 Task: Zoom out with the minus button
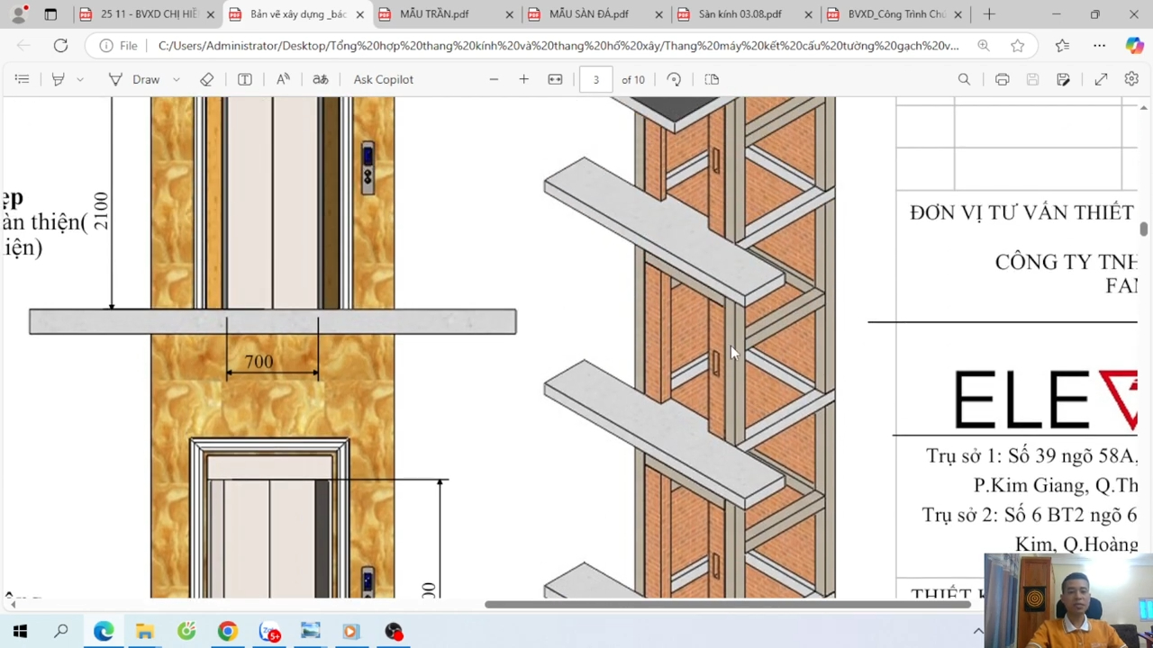coord(494,79)
